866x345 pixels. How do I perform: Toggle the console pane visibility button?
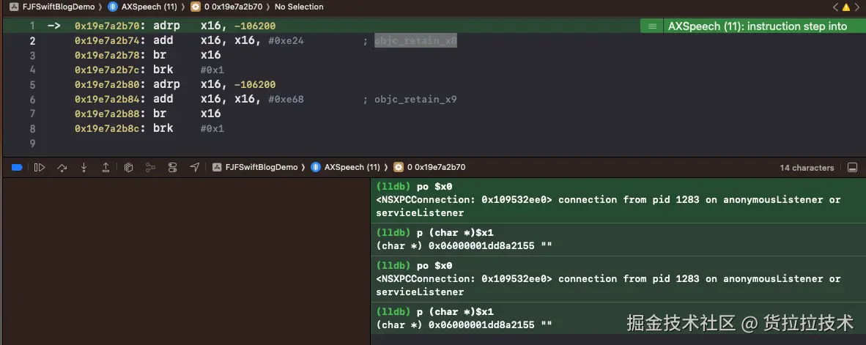[x=852, y=168]
